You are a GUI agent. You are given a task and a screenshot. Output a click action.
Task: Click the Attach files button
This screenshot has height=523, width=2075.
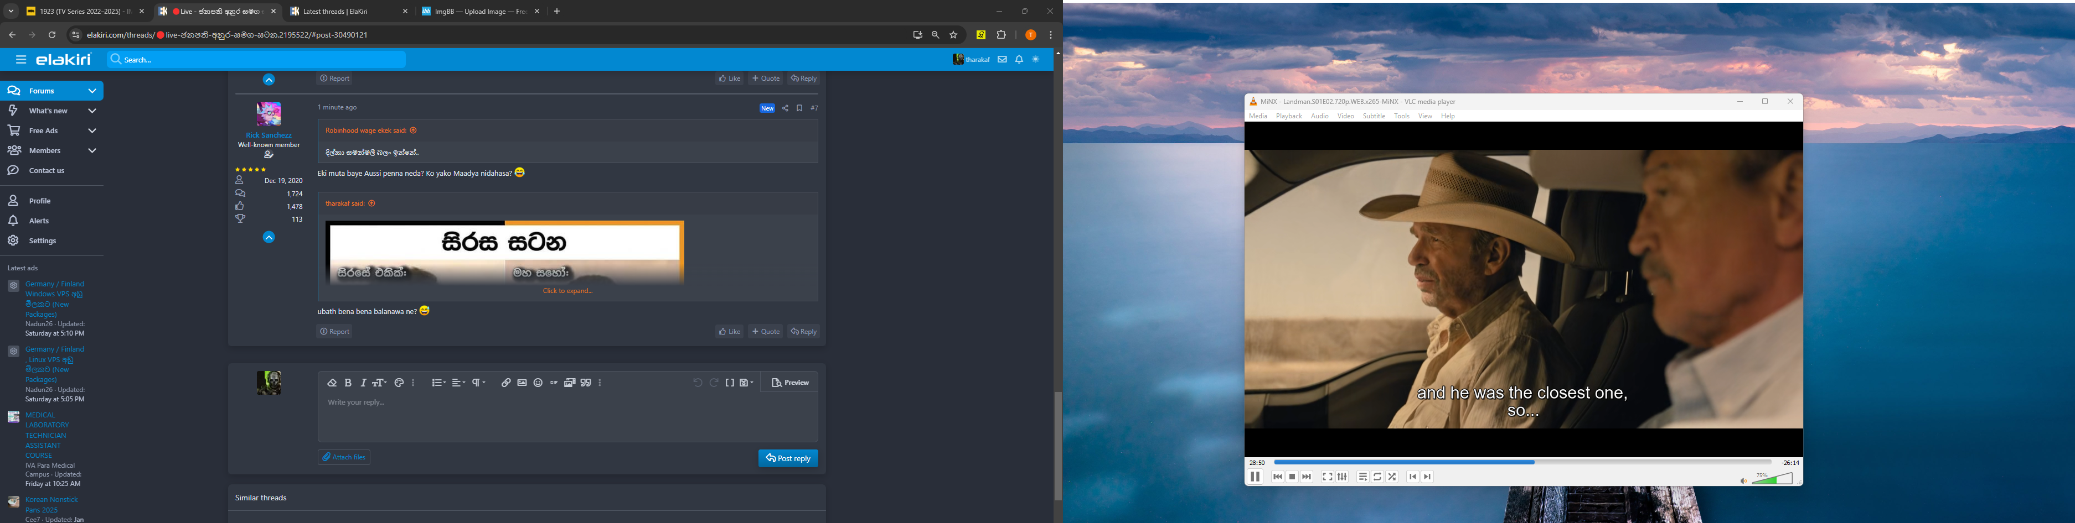(344, 457)
